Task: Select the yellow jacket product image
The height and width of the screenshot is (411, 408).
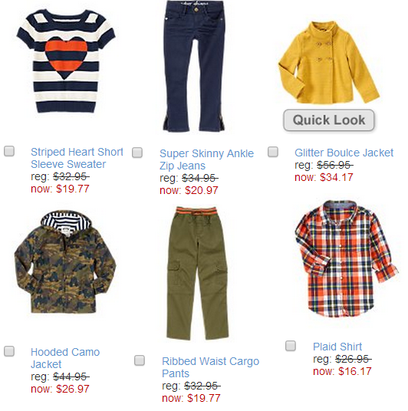Action: tap(329, 62)
